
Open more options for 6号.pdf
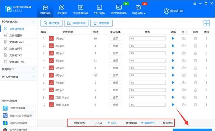click(x=207, y=75)
